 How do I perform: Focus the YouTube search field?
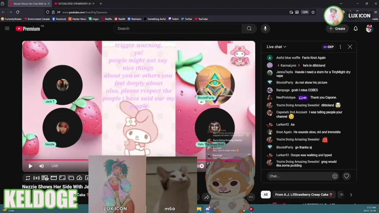(178, 28)
